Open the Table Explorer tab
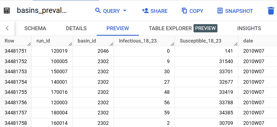277x127 pixels. 170,28
